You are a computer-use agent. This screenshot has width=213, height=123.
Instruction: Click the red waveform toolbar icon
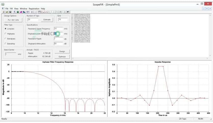(46, 12)
